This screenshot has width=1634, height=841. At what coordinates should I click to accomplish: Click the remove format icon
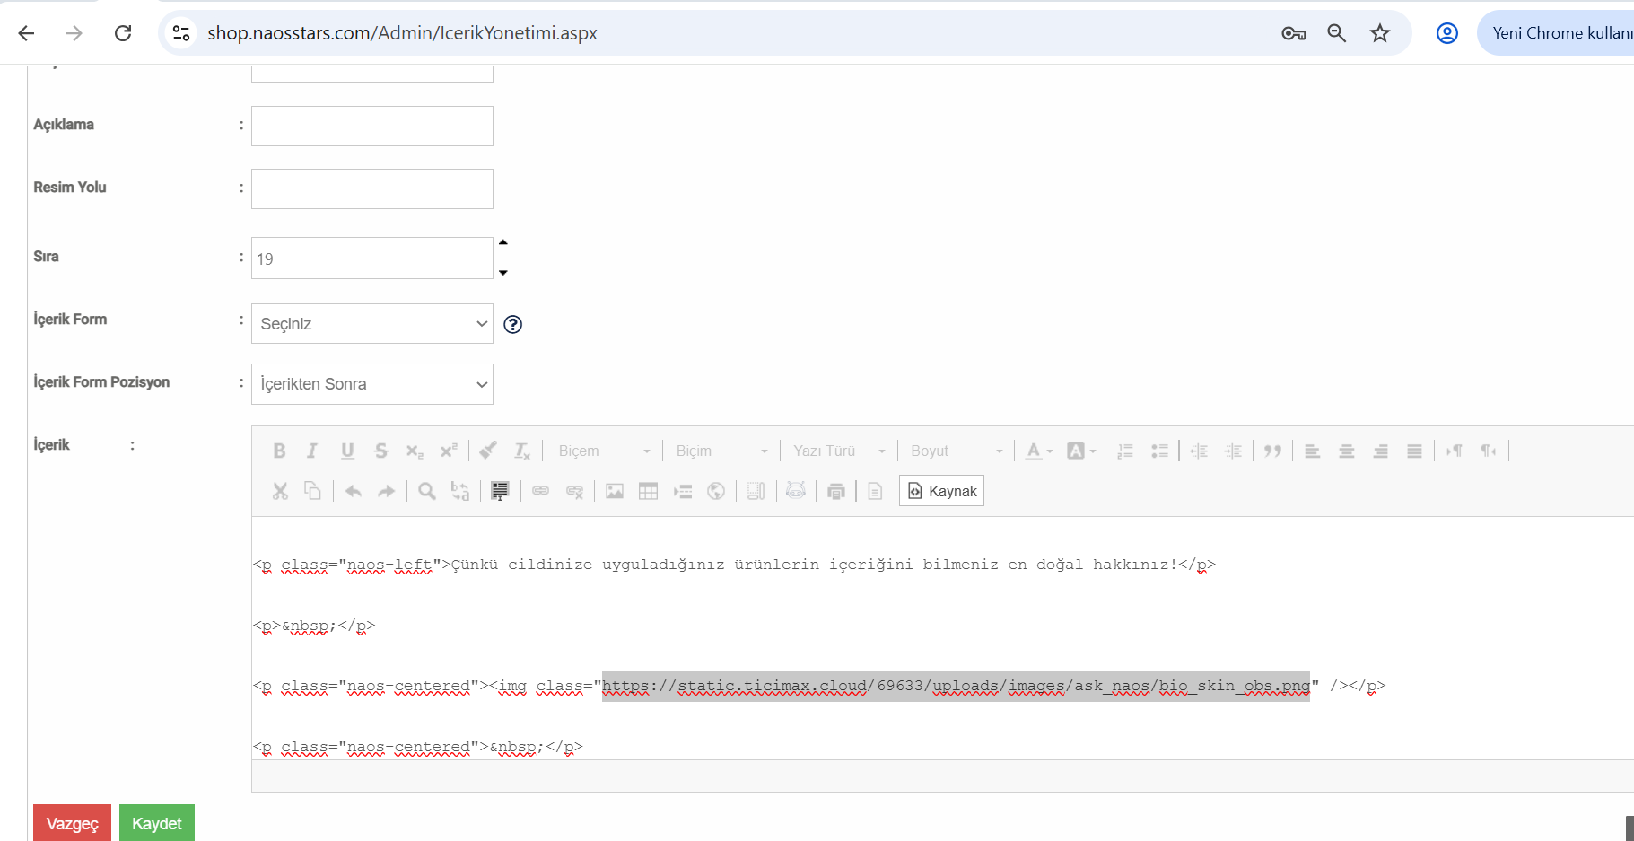click(522, 451)
